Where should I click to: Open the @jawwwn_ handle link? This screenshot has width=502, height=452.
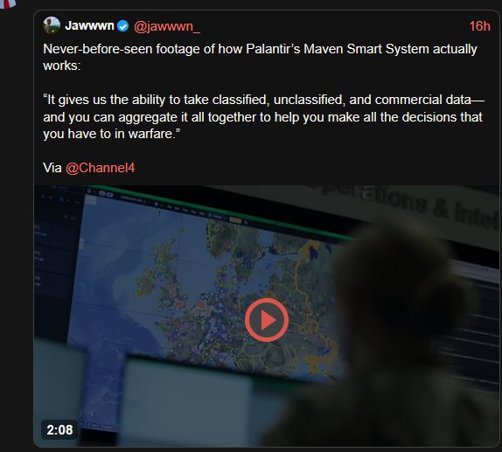(167, 26)
